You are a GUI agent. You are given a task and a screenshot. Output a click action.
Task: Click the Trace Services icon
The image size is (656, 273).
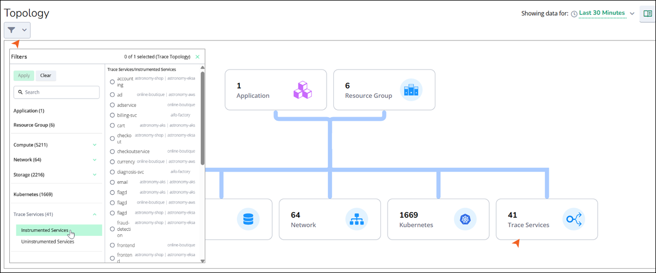(x=574, y=219)
